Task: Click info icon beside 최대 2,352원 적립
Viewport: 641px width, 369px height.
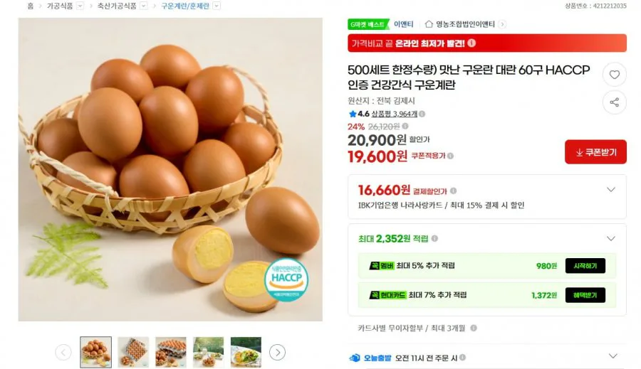Action: pos(434,238)
